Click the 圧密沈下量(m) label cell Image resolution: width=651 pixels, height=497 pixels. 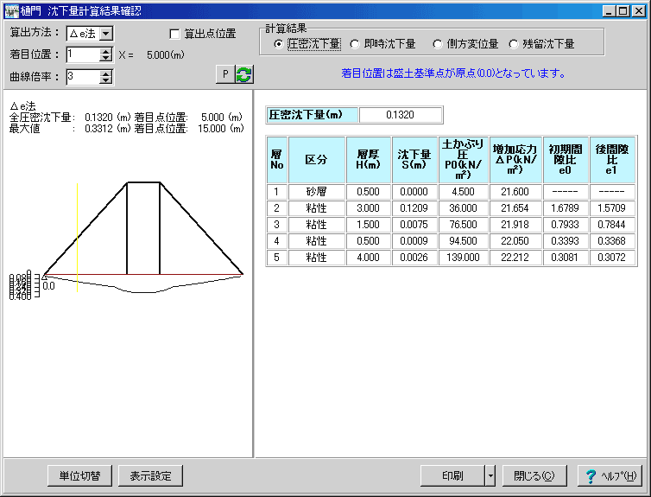[x=313, y=115]
